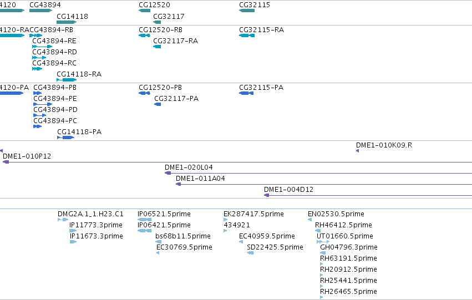Select BAC clone DME1-010P12
The height and width of the screenshot is (300, 472).
click(x=237, y=162)
